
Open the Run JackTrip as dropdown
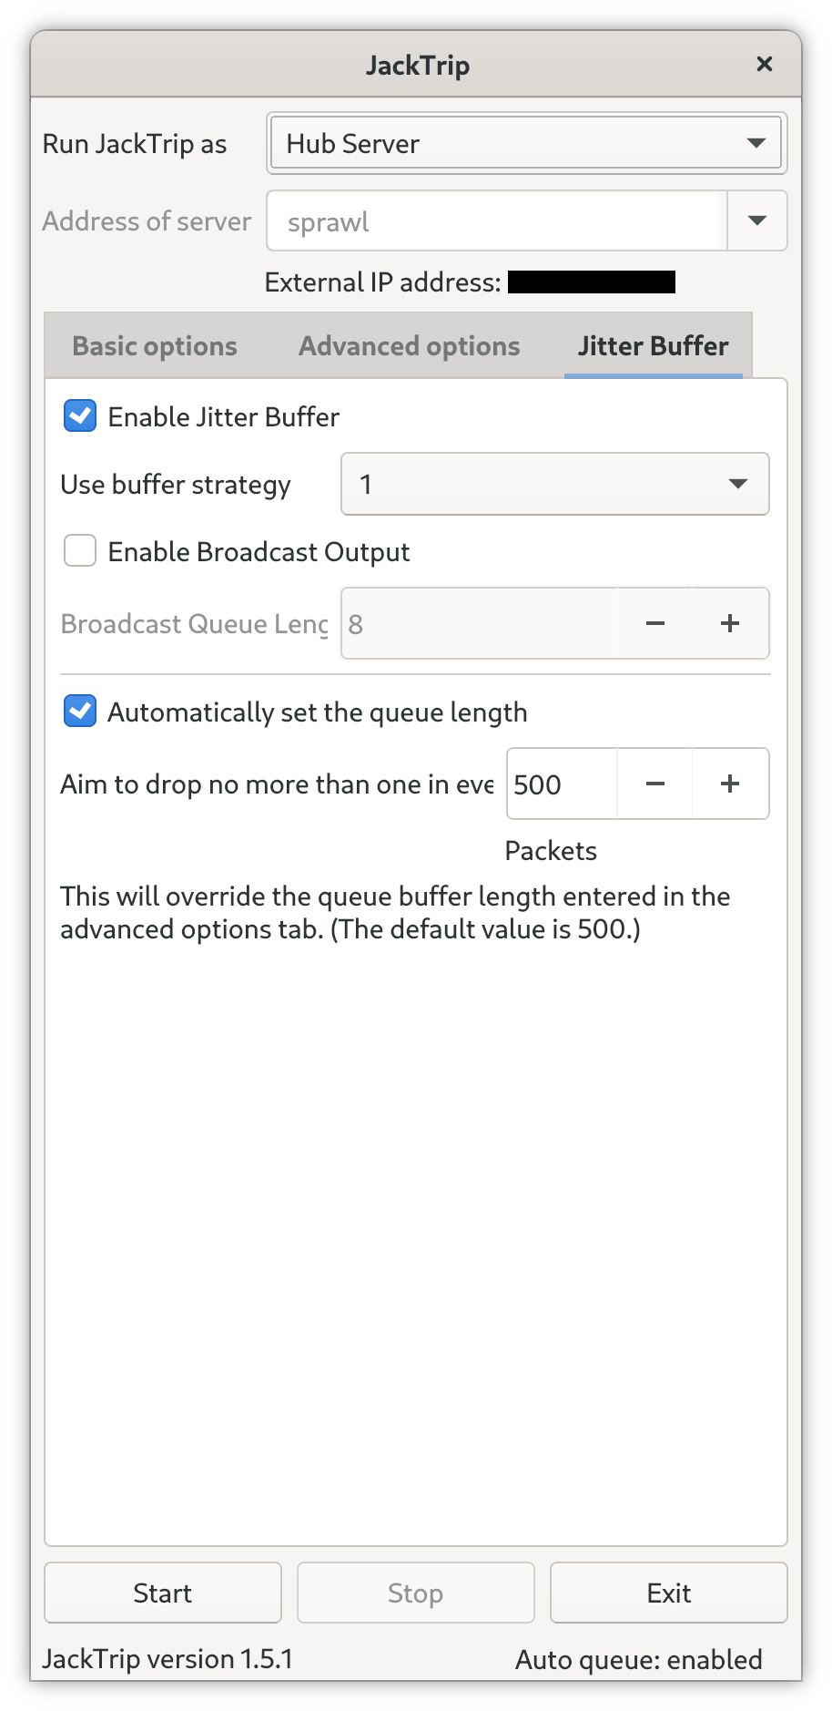pos(526,143)
